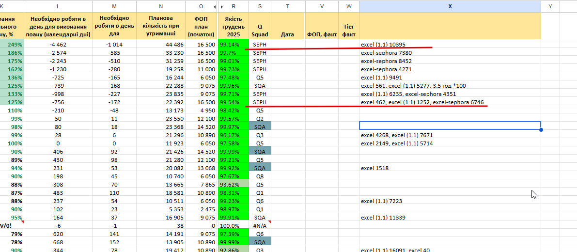Select column L header
The height and width of the screenshot is (252, 577).
pos(58,6)
